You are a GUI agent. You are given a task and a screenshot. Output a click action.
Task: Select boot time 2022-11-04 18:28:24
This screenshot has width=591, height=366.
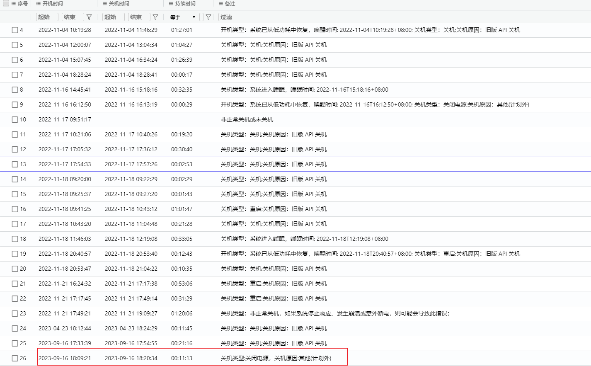tap(65, 75)
